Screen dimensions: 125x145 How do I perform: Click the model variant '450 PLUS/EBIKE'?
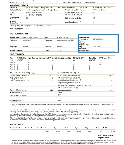[x=98, y=39]
